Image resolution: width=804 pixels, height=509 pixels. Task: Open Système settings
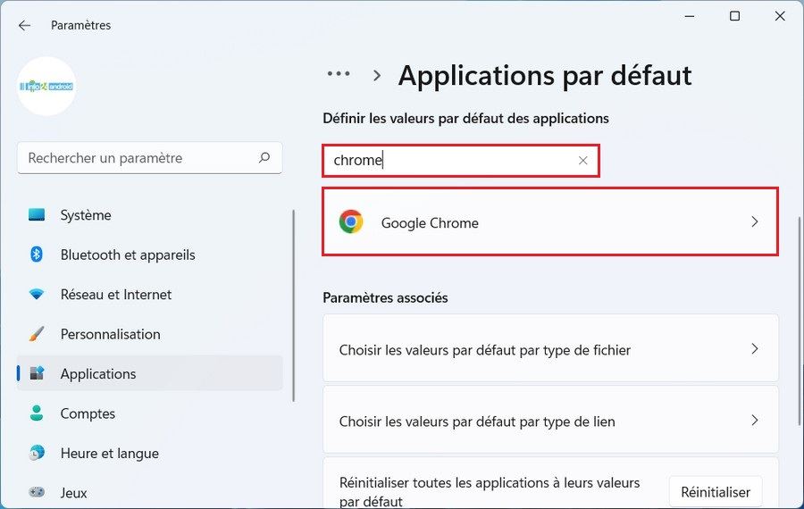click(x=150, y=215)
